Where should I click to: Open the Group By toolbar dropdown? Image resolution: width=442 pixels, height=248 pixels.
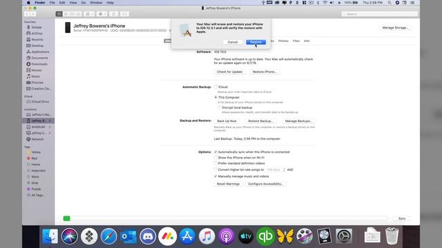[89, 14]
